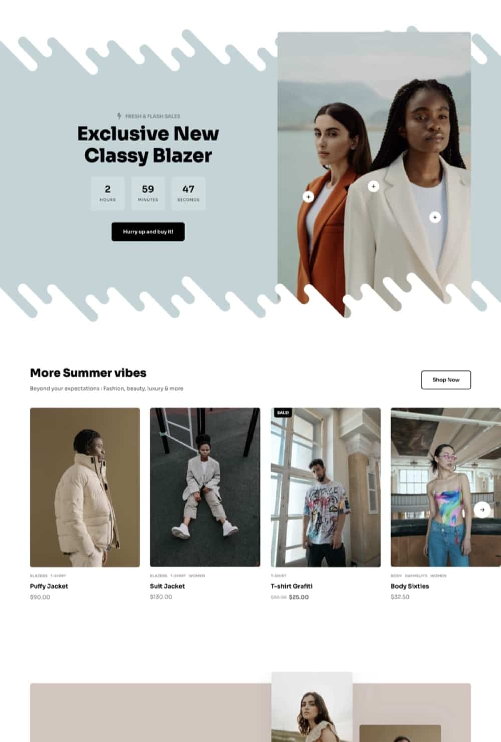The width and height of the screenshot is (501, 742).
Task: Open the T-shirt Grafiti product image
Action: pyautogui.click(x=326, y=487)
